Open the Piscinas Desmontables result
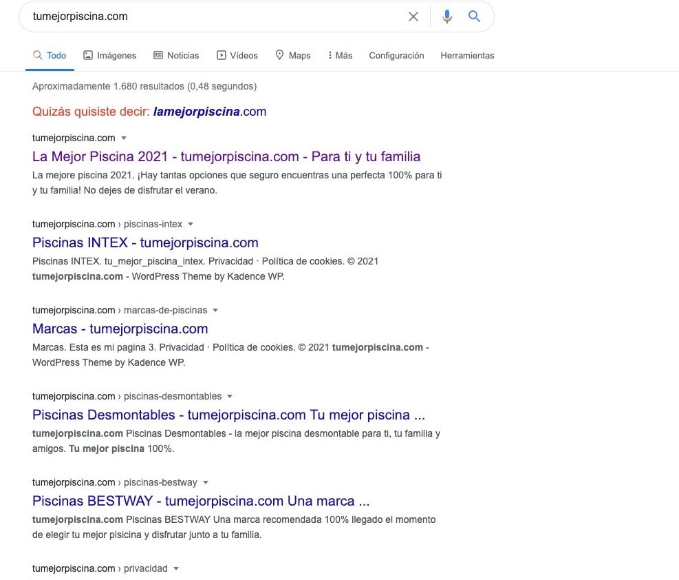The height and width of the screenshot is (580, 679). click(228, 415)
